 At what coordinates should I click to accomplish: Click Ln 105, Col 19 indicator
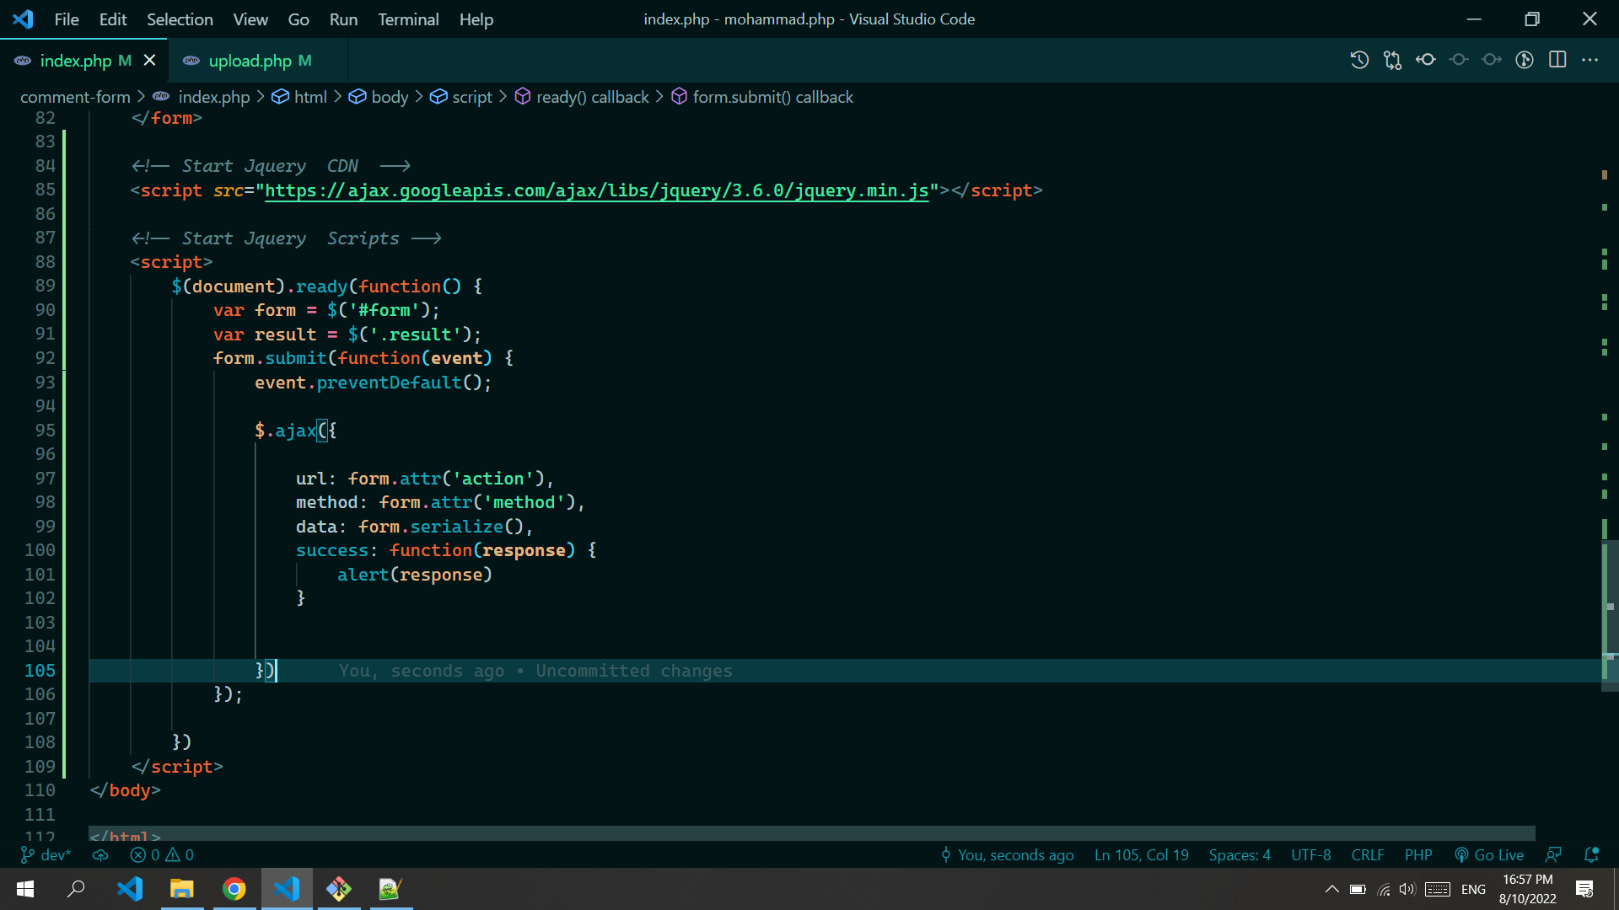[1141, 854]
